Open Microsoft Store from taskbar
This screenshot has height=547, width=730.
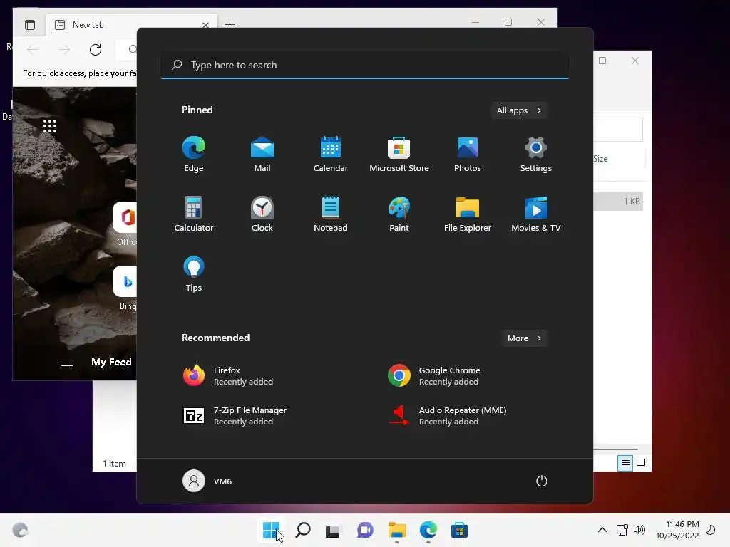coord(459,530)
